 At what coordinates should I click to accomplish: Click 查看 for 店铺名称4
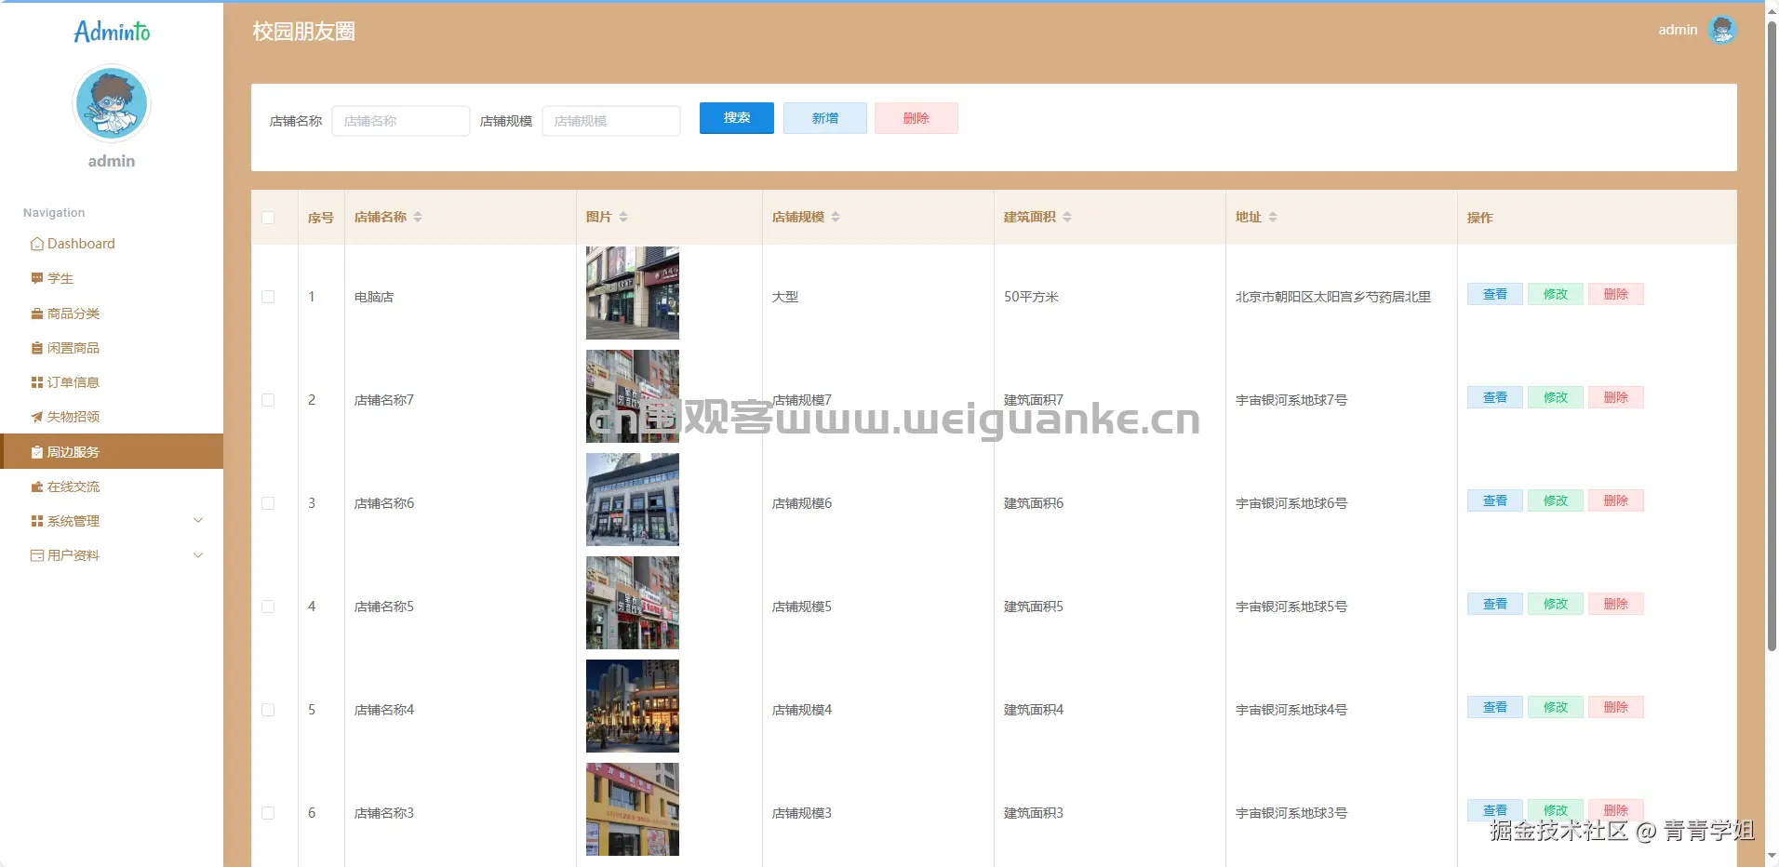click(x=1495, y=707)
